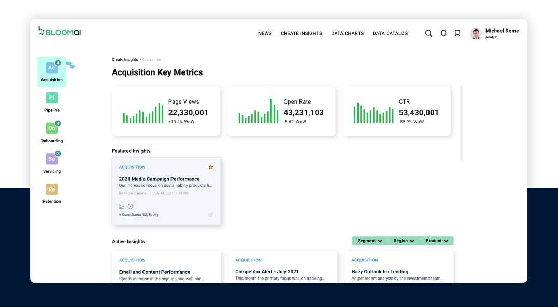This screenshot has height=307, width=558.
Task: Open 2021 Media Campaign Performance title
Action: (159, 179)
